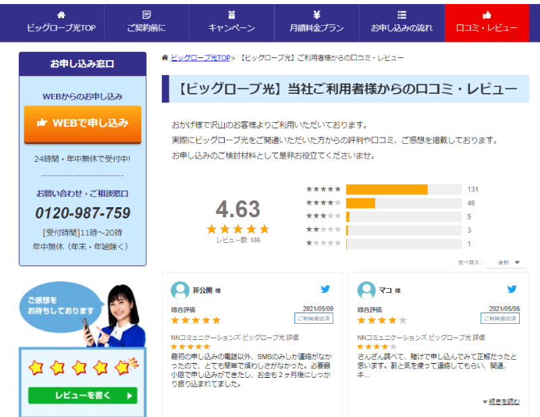Click the yen icon above 月額料金プラン
The image size is (540, 417).
(x=317, y=15)
